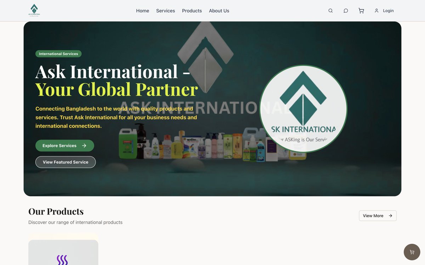Go to the Home menu item
This screenshot has width=425, height=265.
pos(142,11)
